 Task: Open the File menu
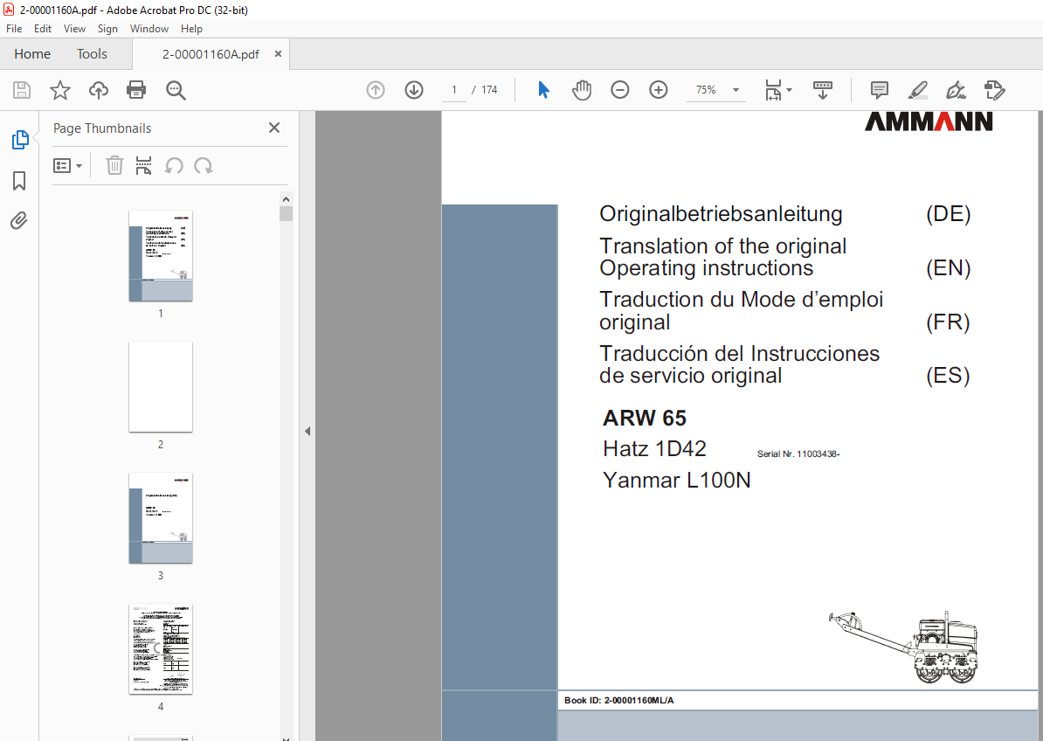14,29
